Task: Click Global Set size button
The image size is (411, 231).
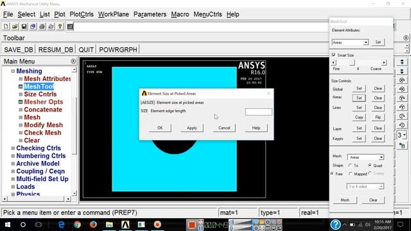Action: click(359, 89)
